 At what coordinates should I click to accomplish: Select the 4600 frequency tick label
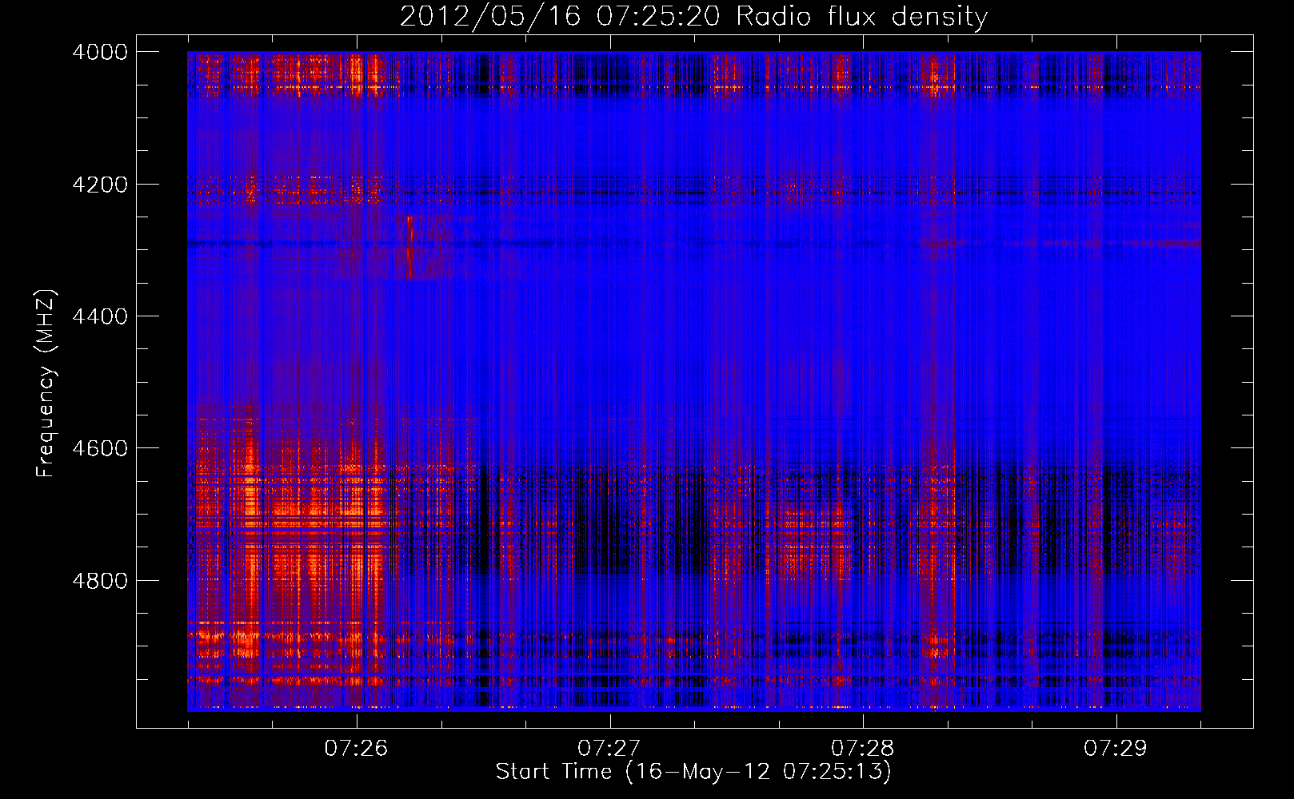click(100, 448)
